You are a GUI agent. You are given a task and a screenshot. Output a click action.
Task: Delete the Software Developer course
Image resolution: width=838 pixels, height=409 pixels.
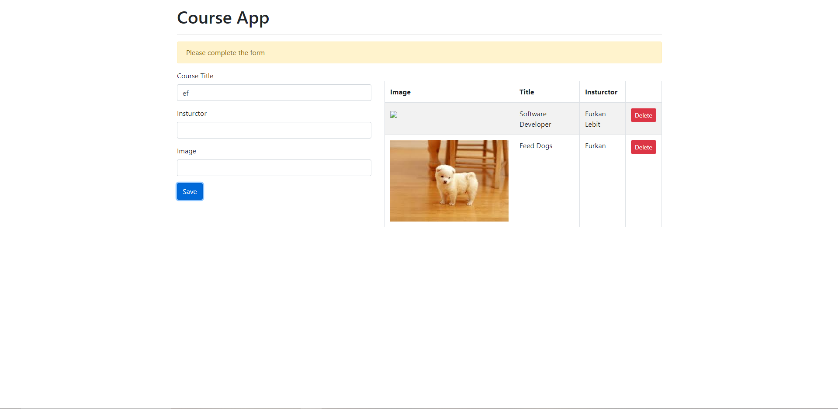click(x=643, y=115)
